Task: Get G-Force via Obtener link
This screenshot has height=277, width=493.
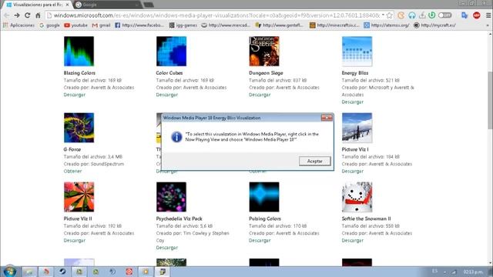Action: pyautogui.click(x=72, y=171)
